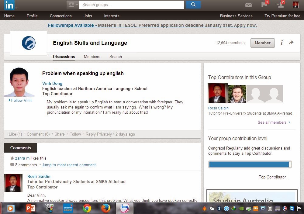Screen dimensions: 304x214
Task: Click Reply Privately
Action: click(99, 134)
